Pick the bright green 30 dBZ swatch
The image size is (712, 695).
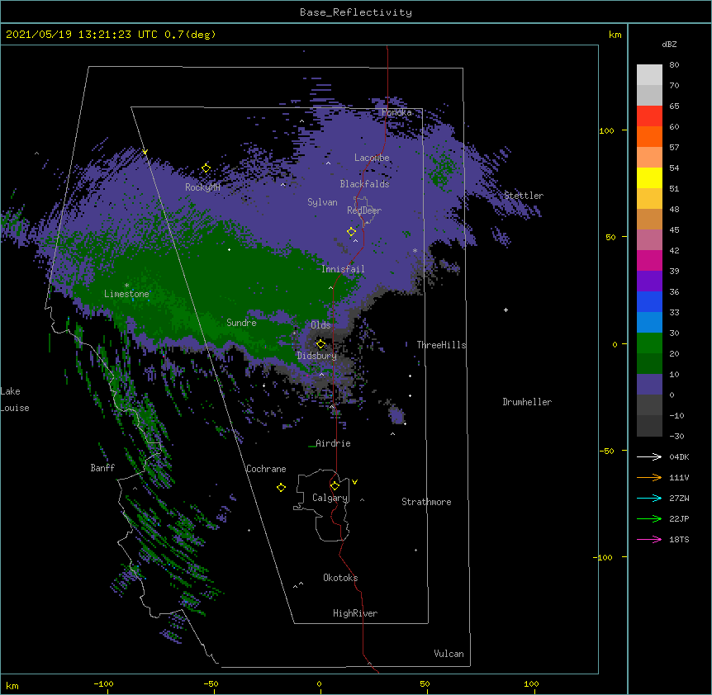point(649,343)
